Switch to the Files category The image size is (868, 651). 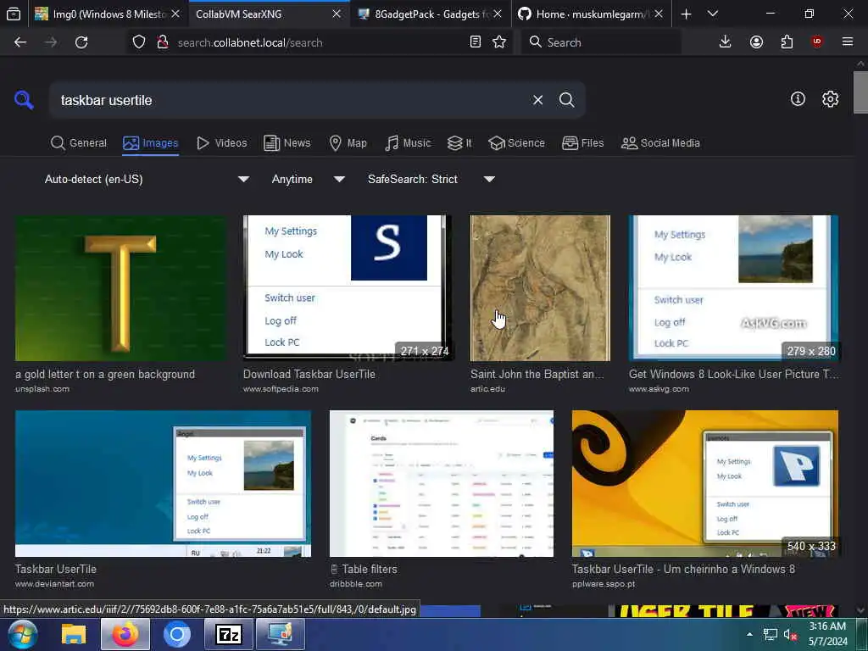click(583, 142)
